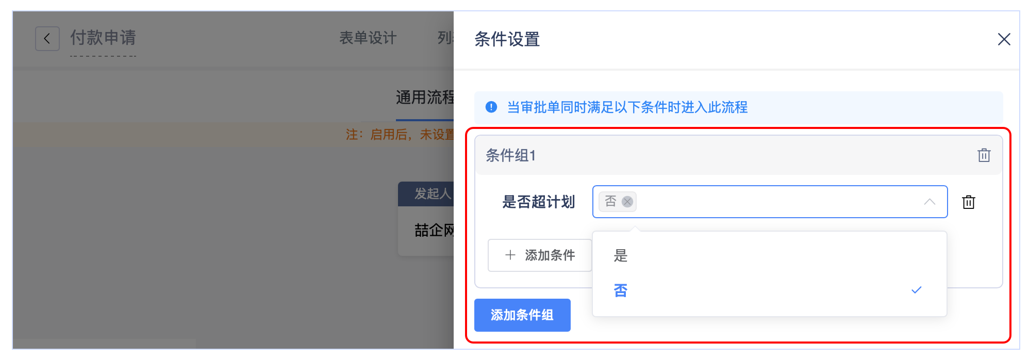The width and height of the screenshot is (1029, 358).
Task: Open the 通用流程 tab
Action: click(x=424, y=97)
